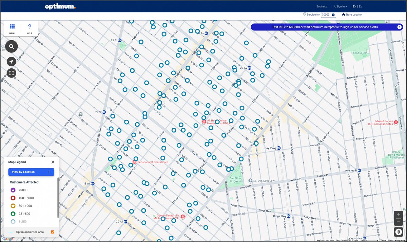Toggle fullscreen map view button
The width and height of the screenshot is (407, 242).
[x=12, y=73]
